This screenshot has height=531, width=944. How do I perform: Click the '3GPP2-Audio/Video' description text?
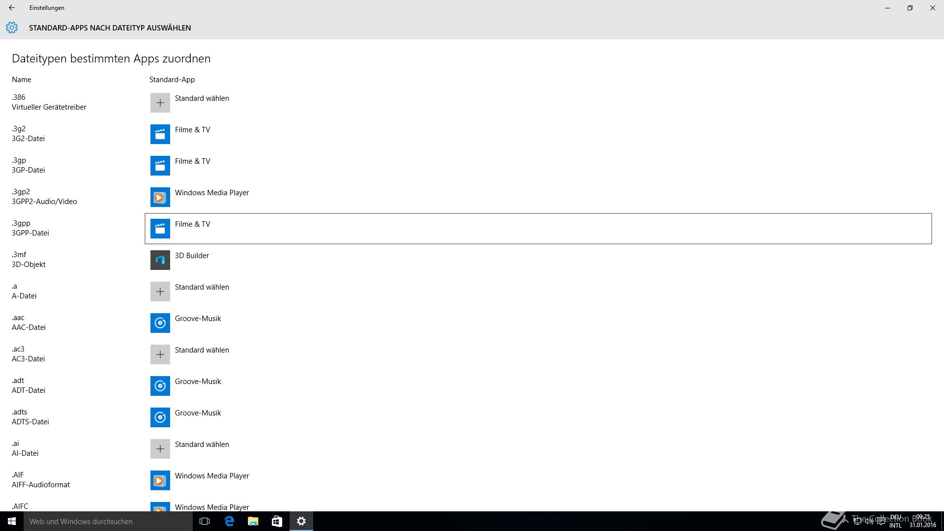[x=44, y=202]
